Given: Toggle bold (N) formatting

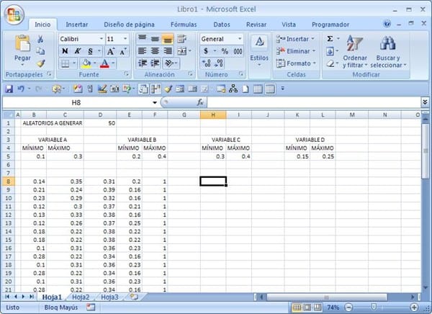Looking at the screenshot, I should click(x=66, y=51).
